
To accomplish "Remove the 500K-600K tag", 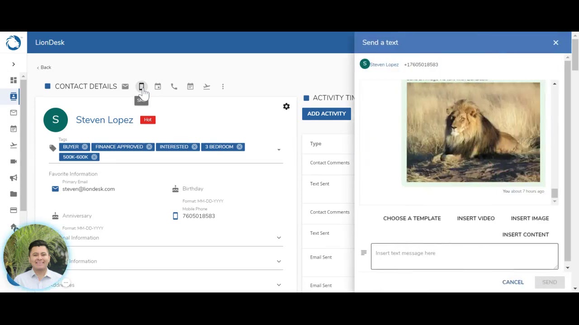I will [x=94, y=157].
